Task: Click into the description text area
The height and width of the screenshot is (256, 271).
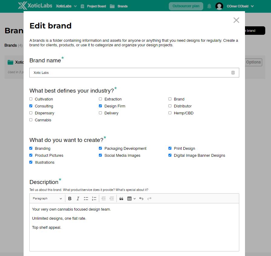Action: point(134,227)
